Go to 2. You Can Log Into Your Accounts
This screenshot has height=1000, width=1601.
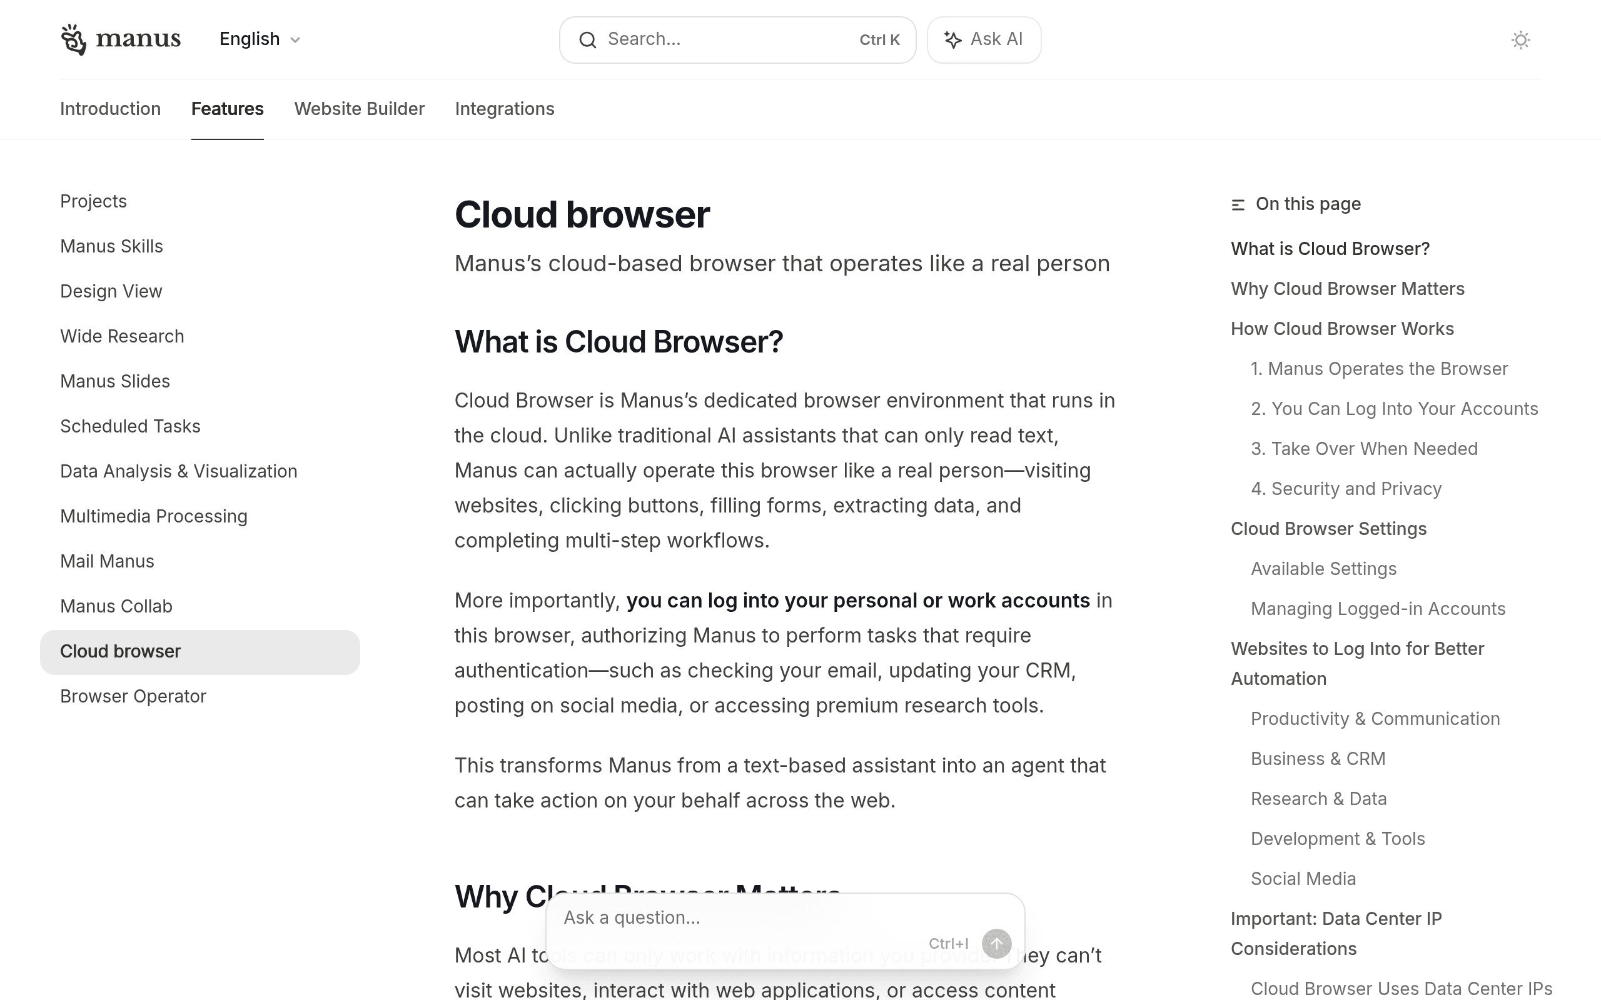click(1395, 409)
